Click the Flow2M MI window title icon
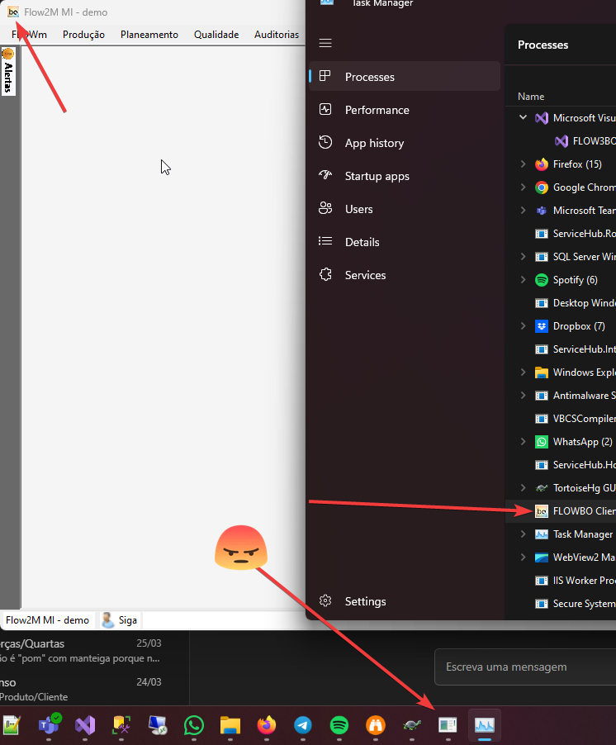Viewport: 616px width, 745px height. coord(13,12)
